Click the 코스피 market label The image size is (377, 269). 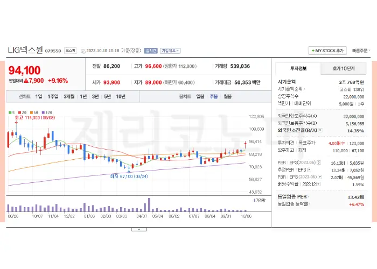coord(71,51)
